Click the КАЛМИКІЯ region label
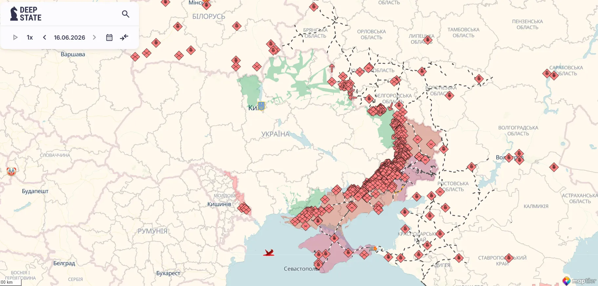The image size is (598, 286). click(536, 206)
